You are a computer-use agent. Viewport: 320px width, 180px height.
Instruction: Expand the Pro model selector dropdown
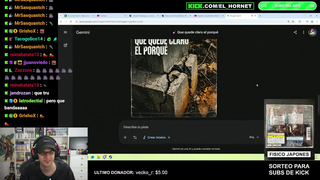254,137
